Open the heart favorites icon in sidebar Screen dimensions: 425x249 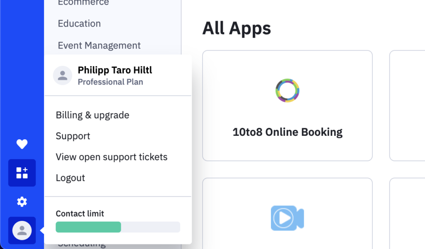coord(22,144)
